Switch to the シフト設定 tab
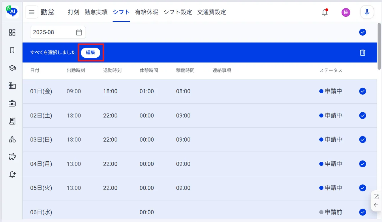The width and height of the screenshot is (382, 222). pyautogui.click(x=178, y=12)
